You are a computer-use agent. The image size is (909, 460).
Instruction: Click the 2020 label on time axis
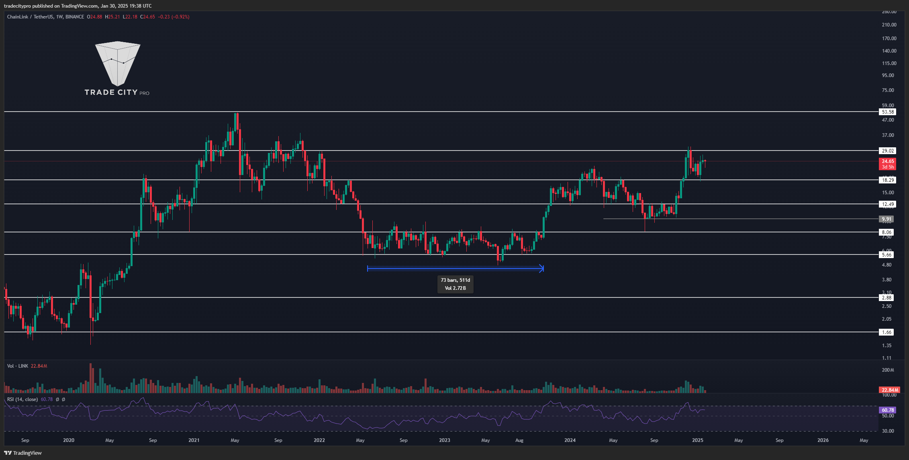pos(69,440)
